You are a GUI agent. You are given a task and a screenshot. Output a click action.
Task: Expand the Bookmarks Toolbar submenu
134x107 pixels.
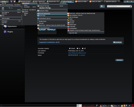52,11
